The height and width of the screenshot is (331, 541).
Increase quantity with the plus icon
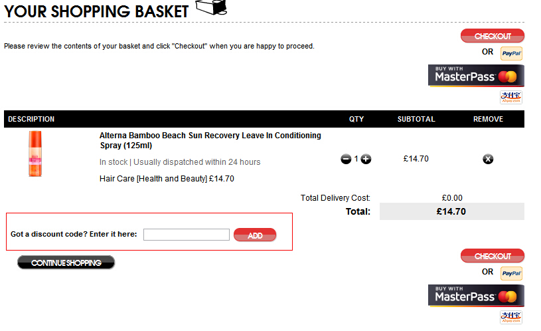[366, 159]
